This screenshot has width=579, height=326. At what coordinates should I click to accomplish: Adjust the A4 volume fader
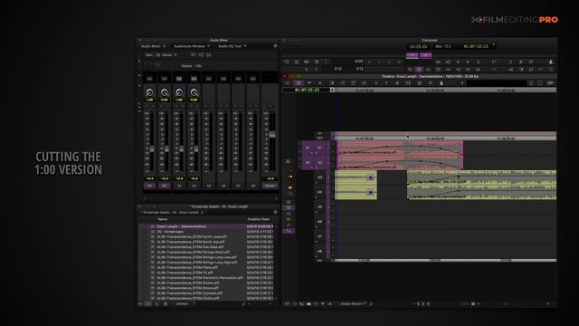[x=196, y=149]
